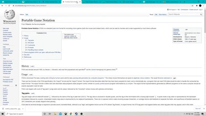
Task: Open Main page in the sidebar
Action: 6,28
